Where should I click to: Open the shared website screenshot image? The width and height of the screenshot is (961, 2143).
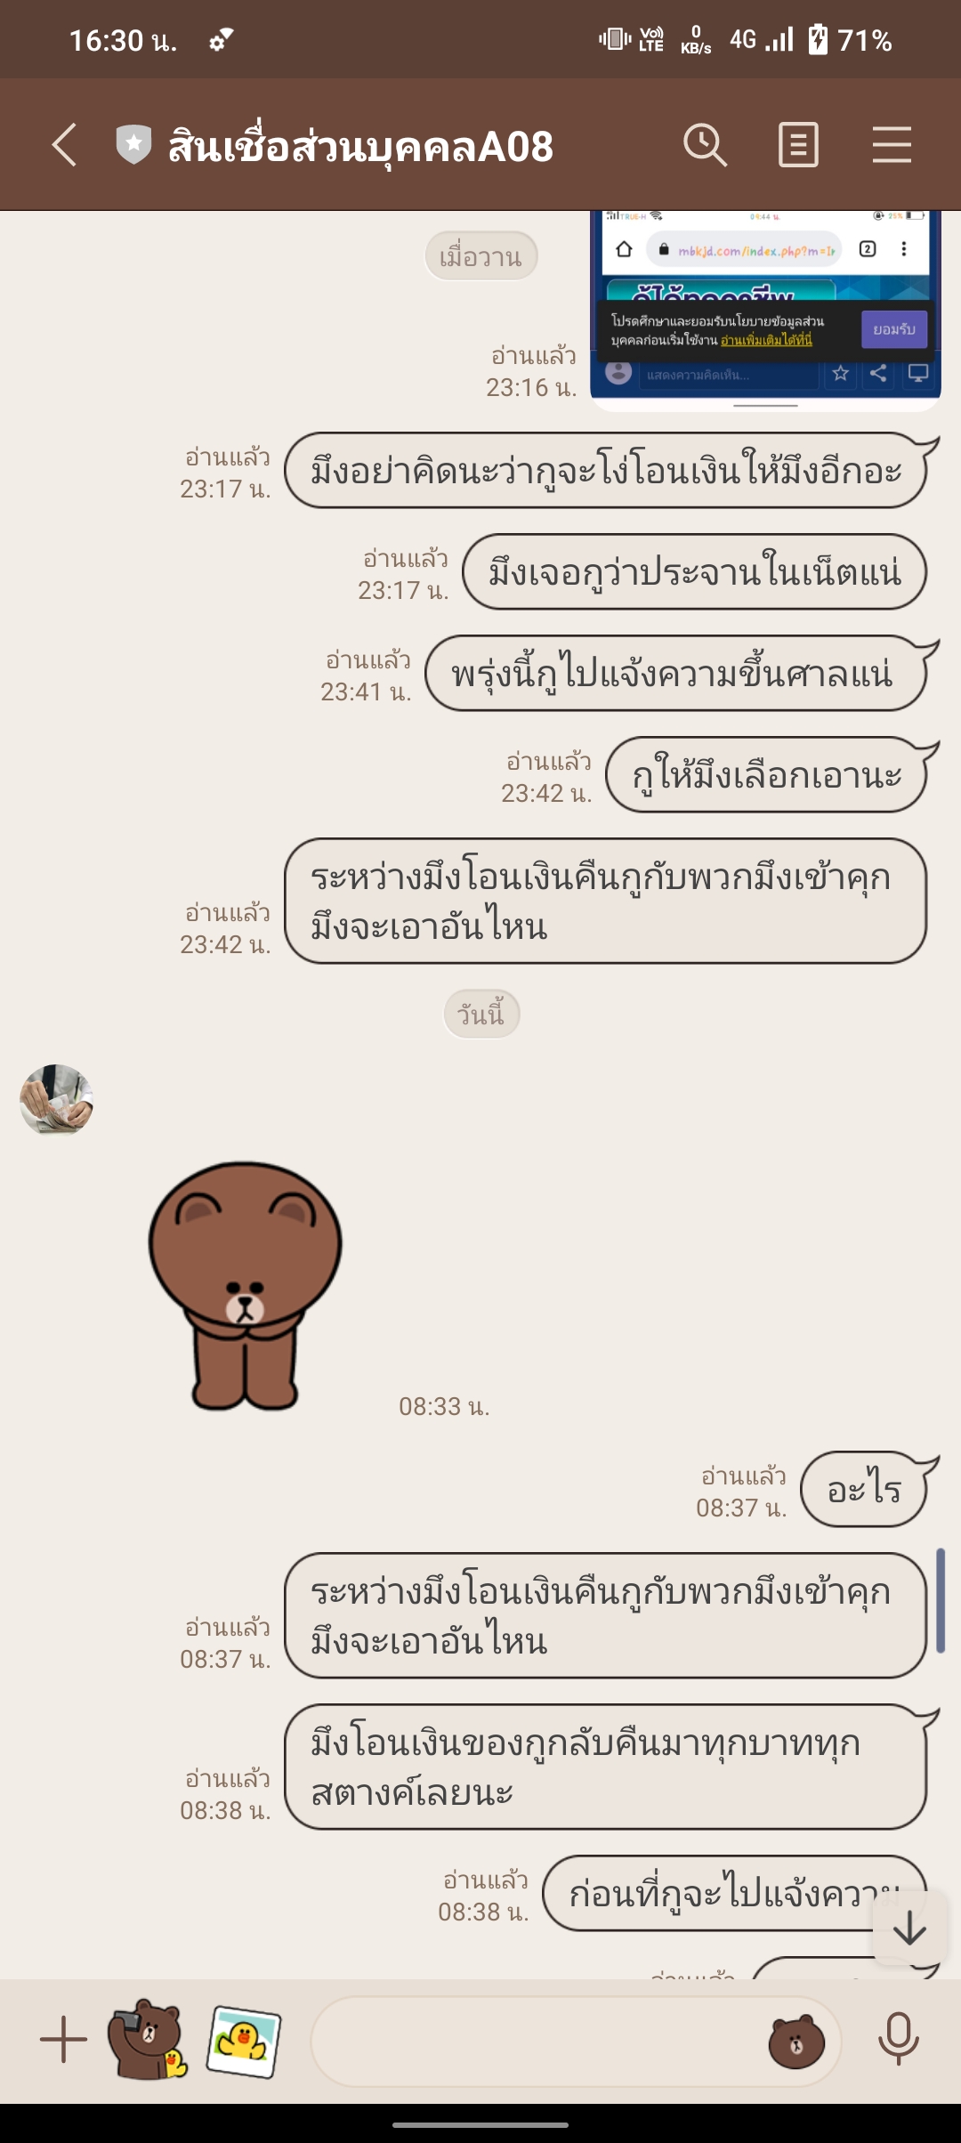pos(765,311)
